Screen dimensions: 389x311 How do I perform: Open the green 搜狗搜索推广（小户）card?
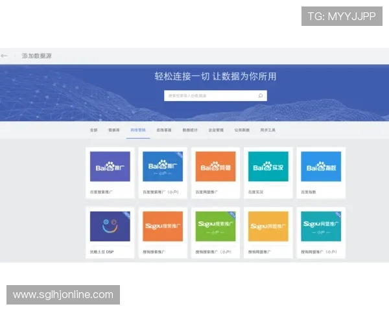pos(216,233)
